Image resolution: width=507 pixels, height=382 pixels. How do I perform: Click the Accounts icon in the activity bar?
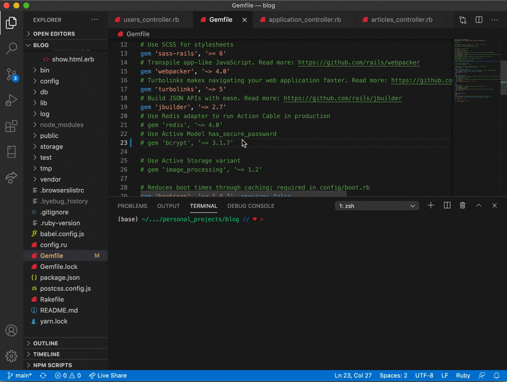click(x=12, y=330)
